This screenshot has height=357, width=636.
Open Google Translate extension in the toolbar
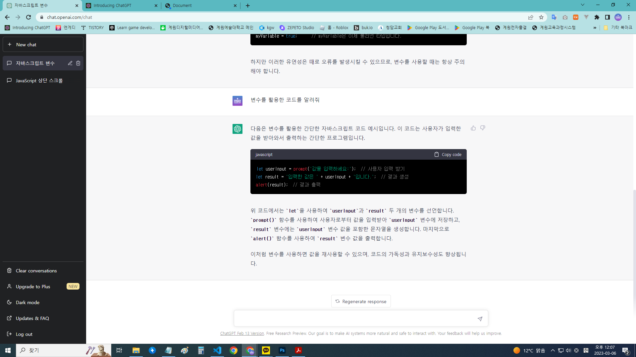tap(555, 17)
